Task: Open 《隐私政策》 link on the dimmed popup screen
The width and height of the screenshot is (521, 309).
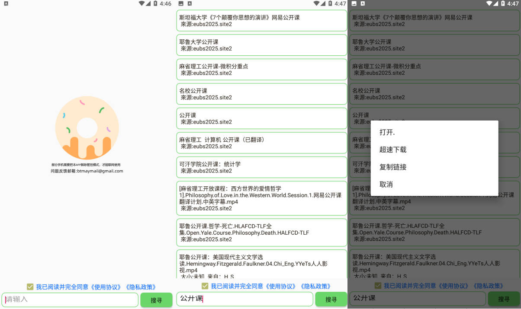Action: pyautogui.click(x=489, y=286)
